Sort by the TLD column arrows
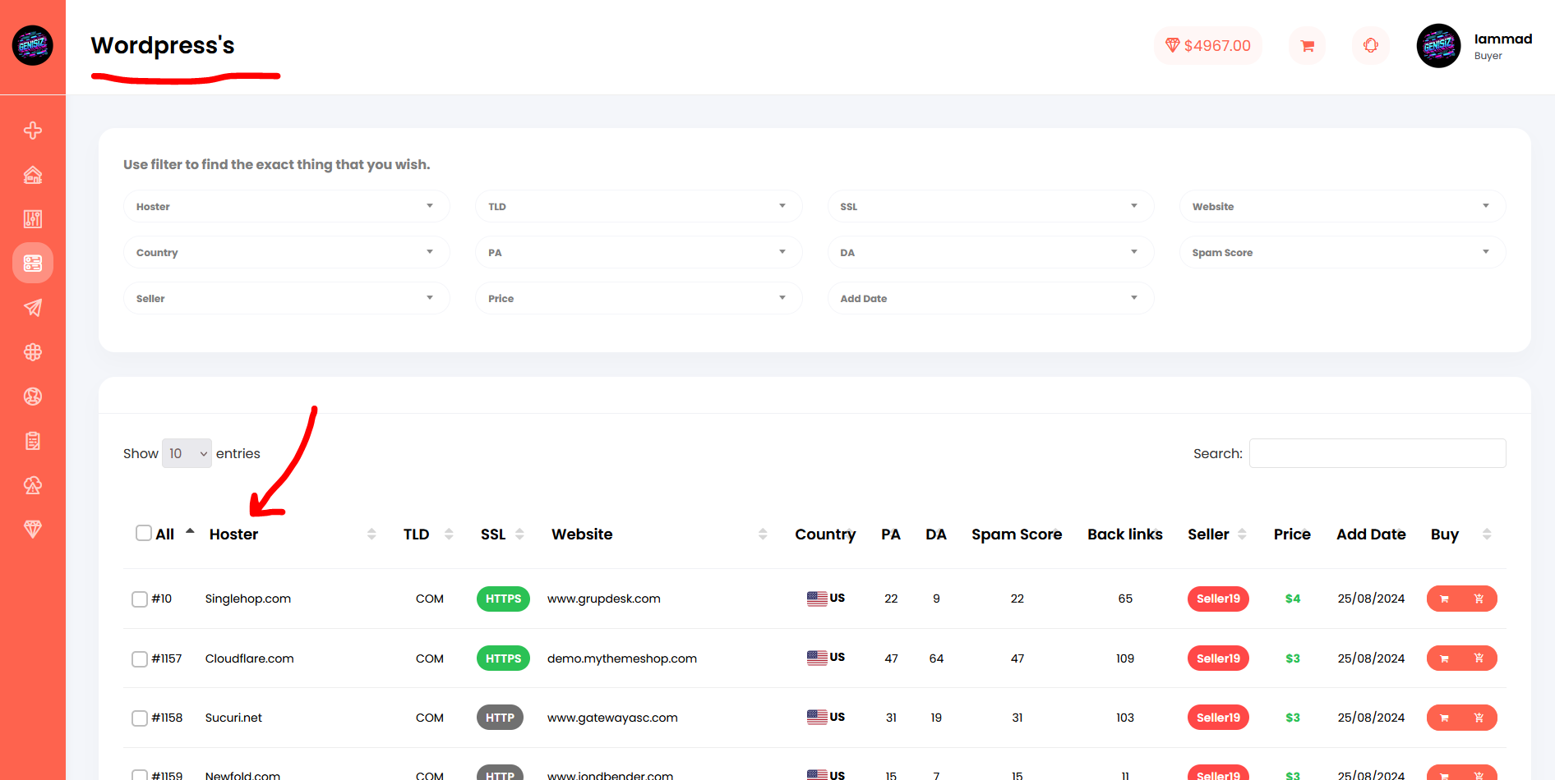Viewport: 1555px width, 780px height. pyautogui.click(x=449, y=535)
